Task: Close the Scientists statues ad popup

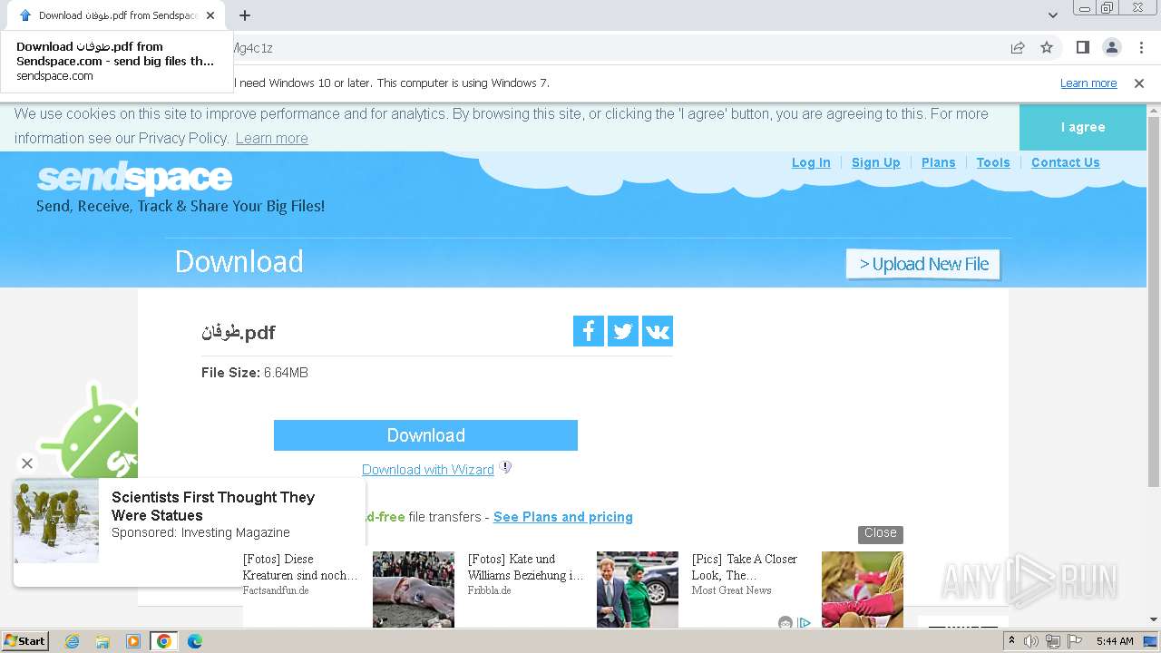Action: click(27, 463)
